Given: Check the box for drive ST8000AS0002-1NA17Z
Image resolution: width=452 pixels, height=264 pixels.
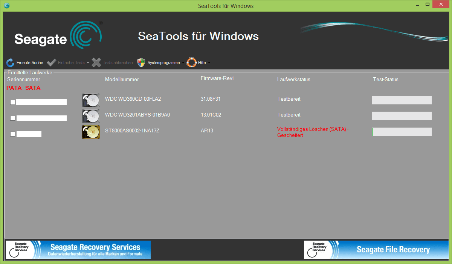Looking at the screenshot, I should pos(12,134).
